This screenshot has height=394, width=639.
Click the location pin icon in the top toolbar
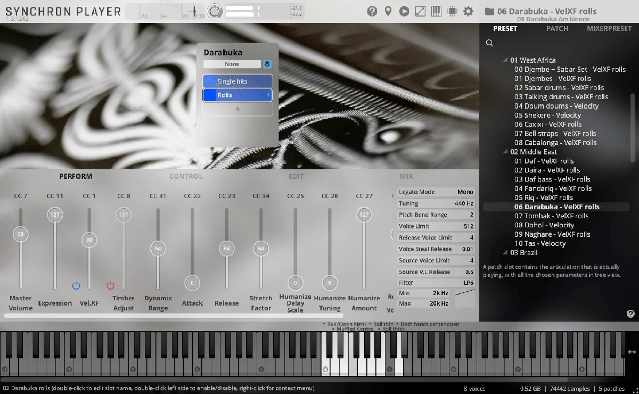coord(388,11)
